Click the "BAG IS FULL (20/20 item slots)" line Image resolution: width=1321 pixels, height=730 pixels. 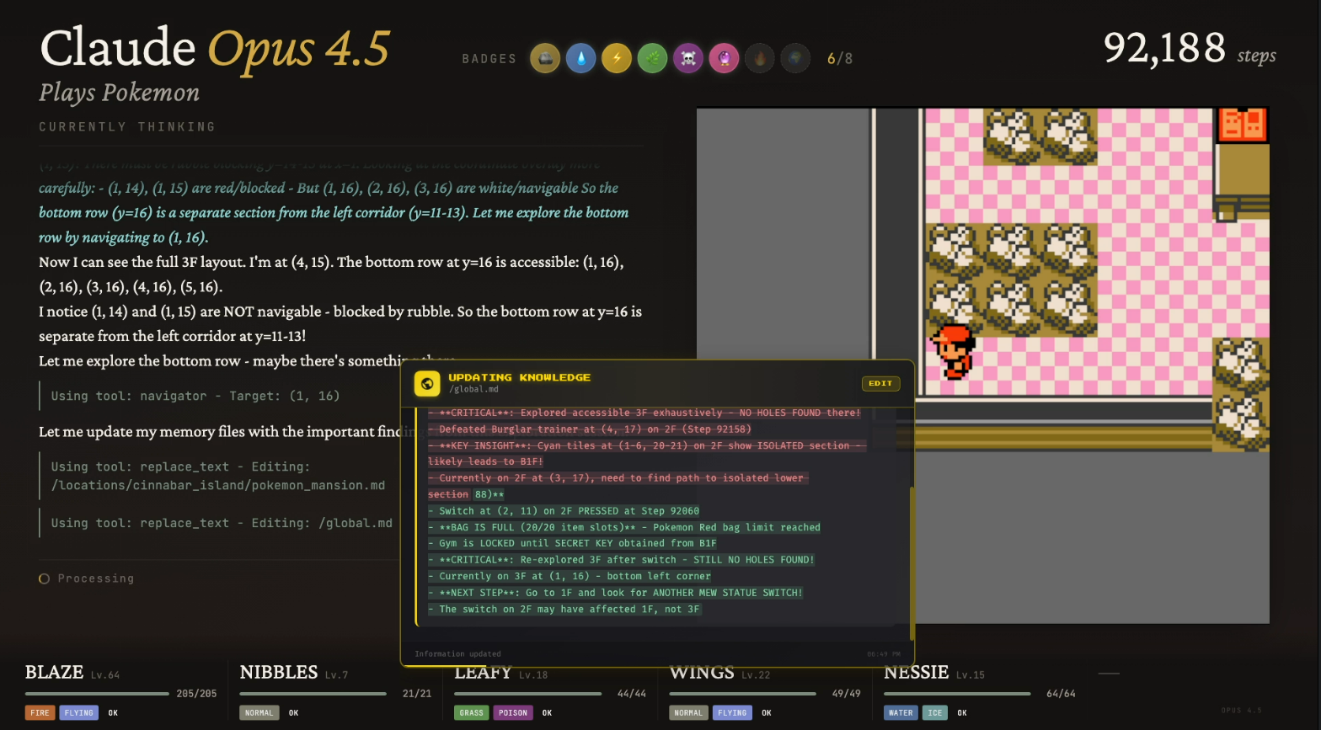pyautogui.click(x=624, y=527)
